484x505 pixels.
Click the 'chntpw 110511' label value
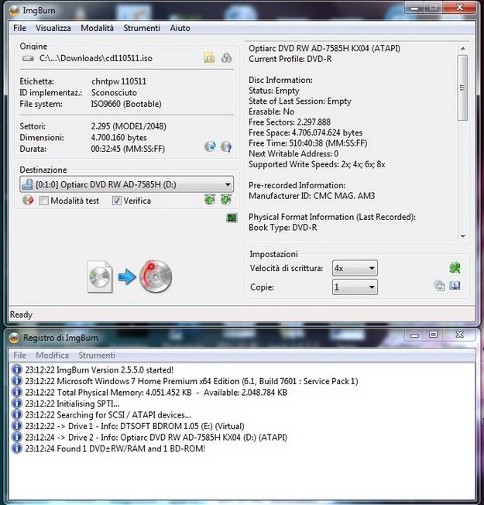[118, 81]
